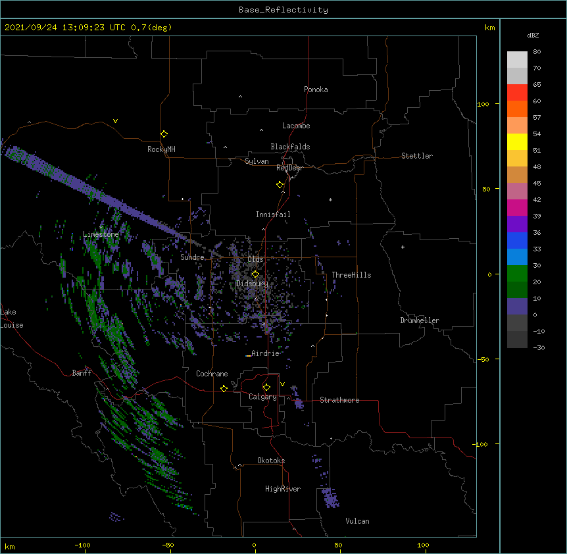567x554 pixels.
Task: Click the Okotoks label
Action: pos(271,461)
